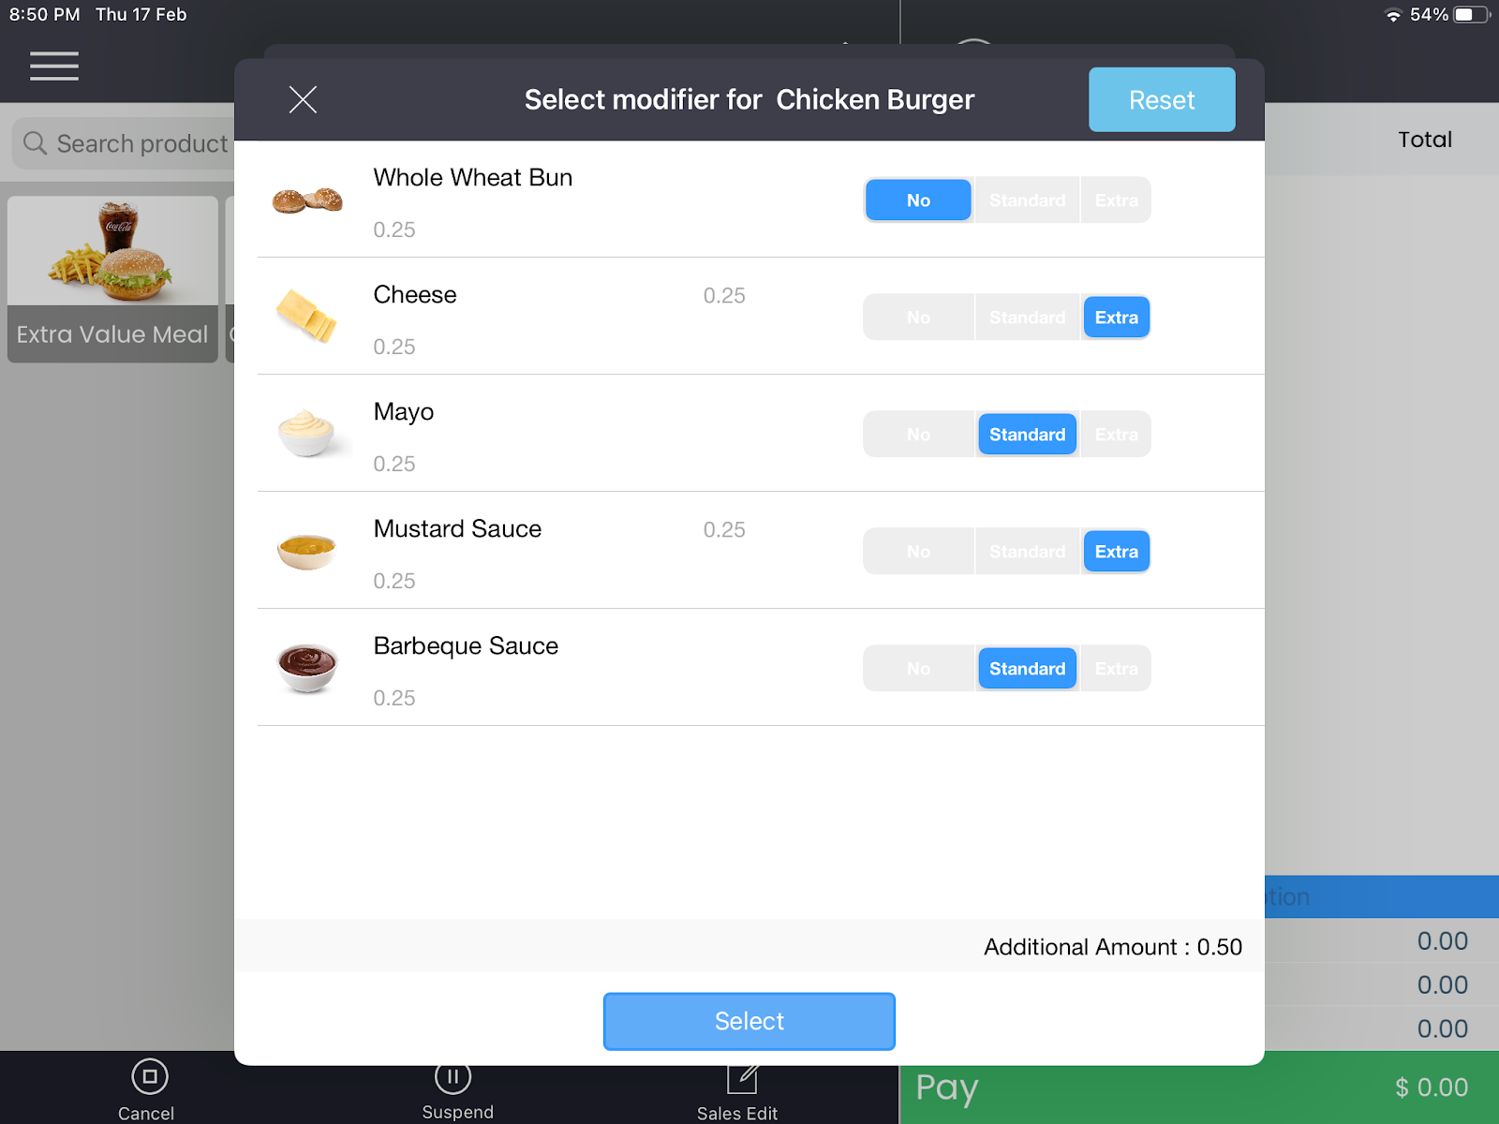Focus the Search product field
This screenshot has width=1499, height=1124.
124,143
